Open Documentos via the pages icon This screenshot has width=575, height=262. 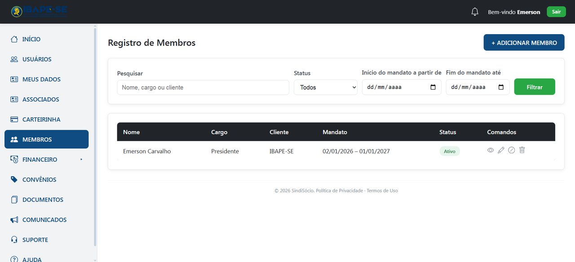(x=14, y=200)
